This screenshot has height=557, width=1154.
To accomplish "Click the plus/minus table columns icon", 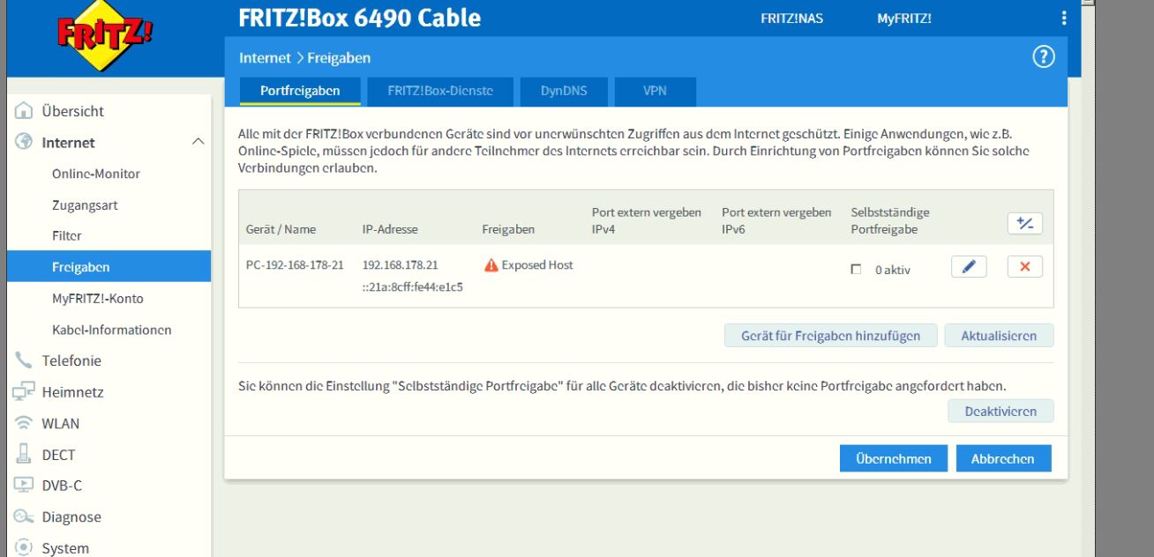I will [x=1024, y=224].
